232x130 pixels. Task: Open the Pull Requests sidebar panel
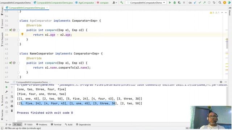tap(2, 39)
